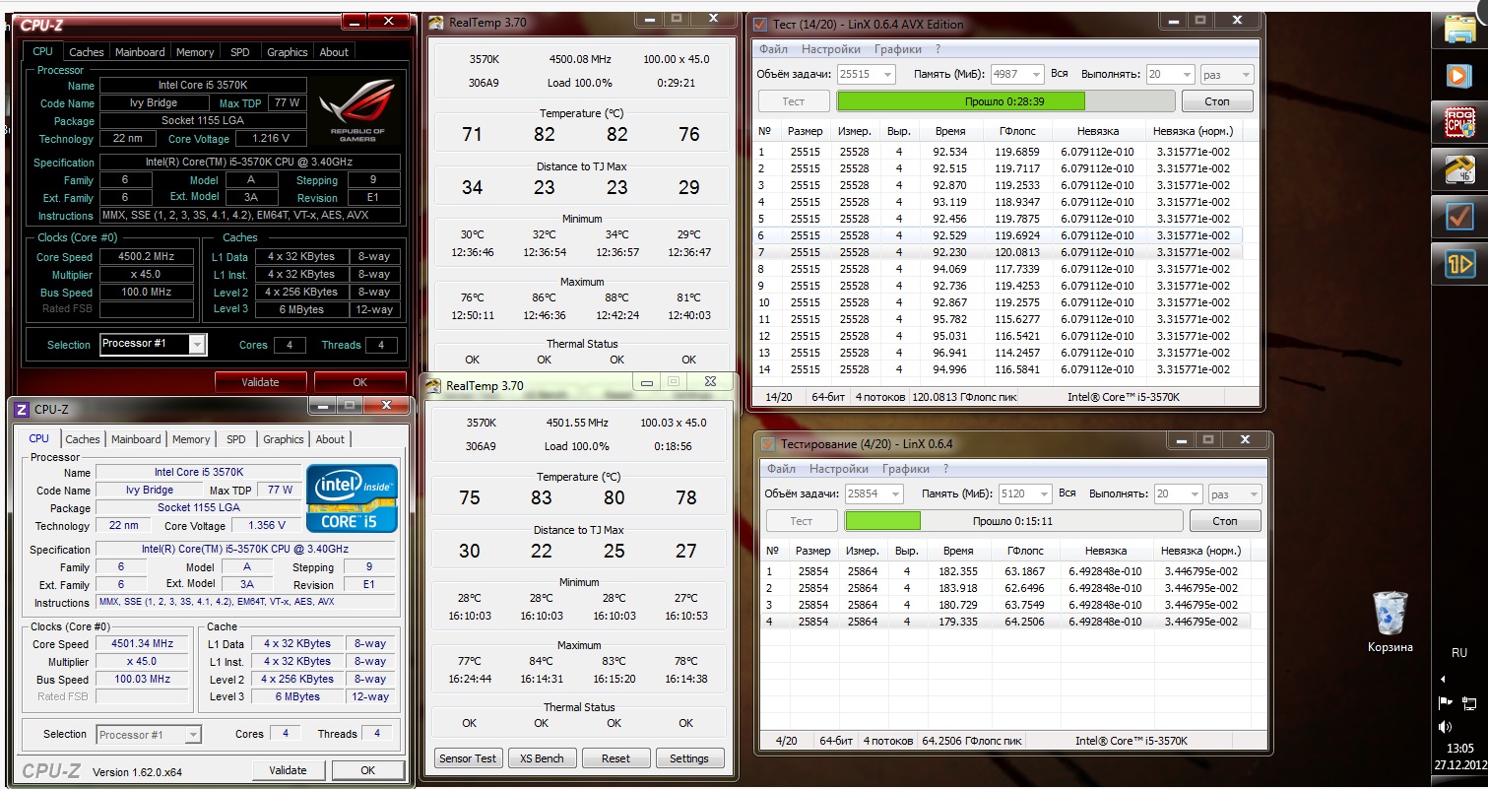Click Вся label in LinX AVX window
Screen dimensions: 1488x789
coord(1060,74)
